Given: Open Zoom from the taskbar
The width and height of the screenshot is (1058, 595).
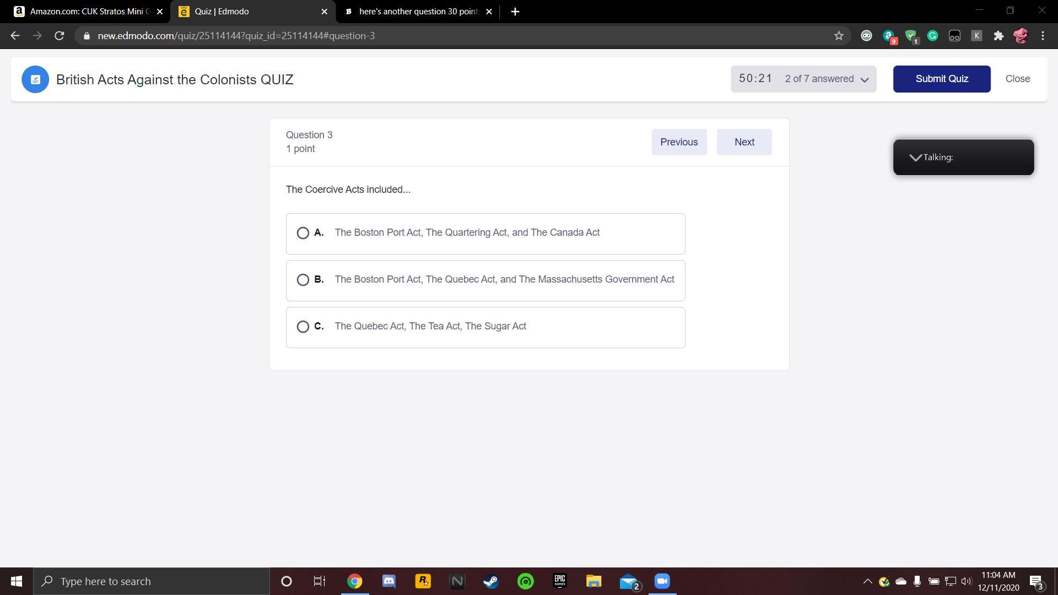Looking at the screenshot, I should point(662,581).
